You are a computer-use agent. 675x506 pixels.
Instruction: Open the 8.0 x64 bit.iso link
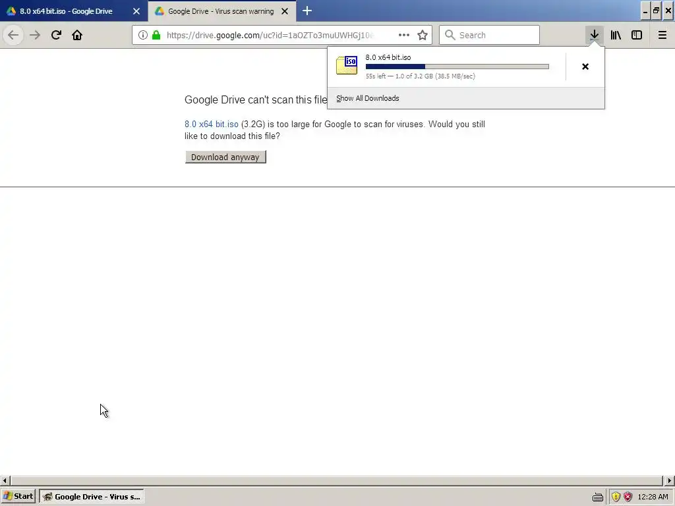[x=212, y=125]
